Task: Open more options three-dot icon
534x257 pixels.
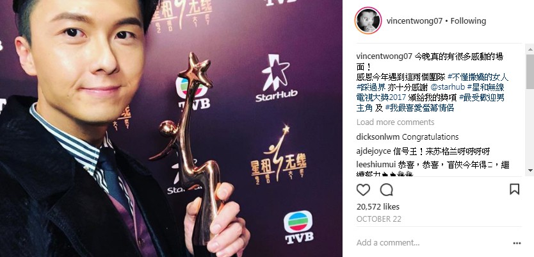Action: pos(517,243)
